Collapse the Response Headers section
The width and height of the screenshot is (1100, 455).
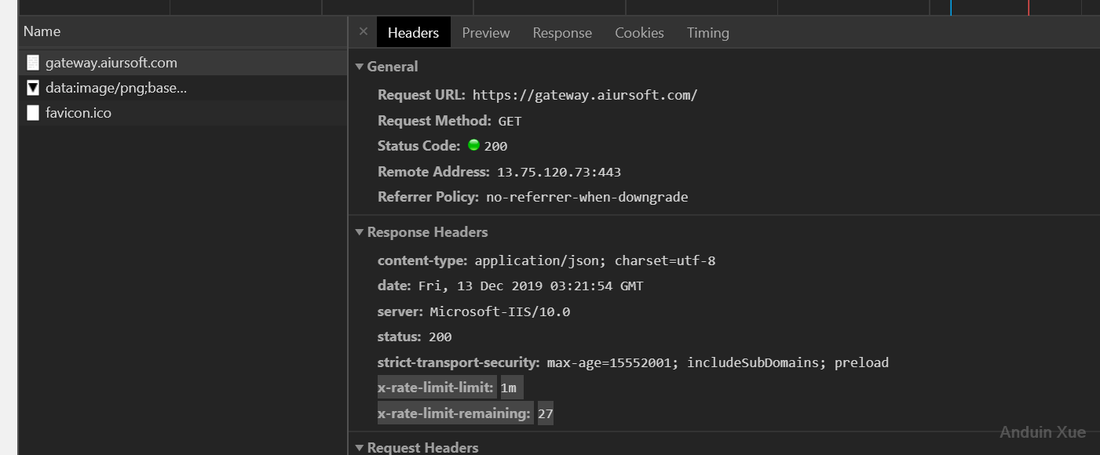coord(360,232)
